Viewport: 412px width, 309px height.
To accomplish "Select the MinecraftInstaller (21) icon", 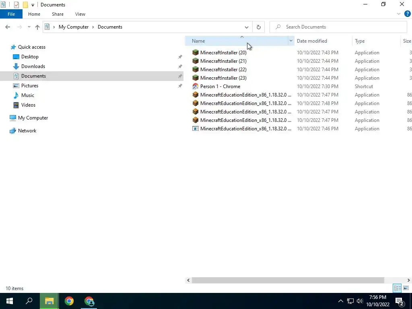I will tap(195, 61).
